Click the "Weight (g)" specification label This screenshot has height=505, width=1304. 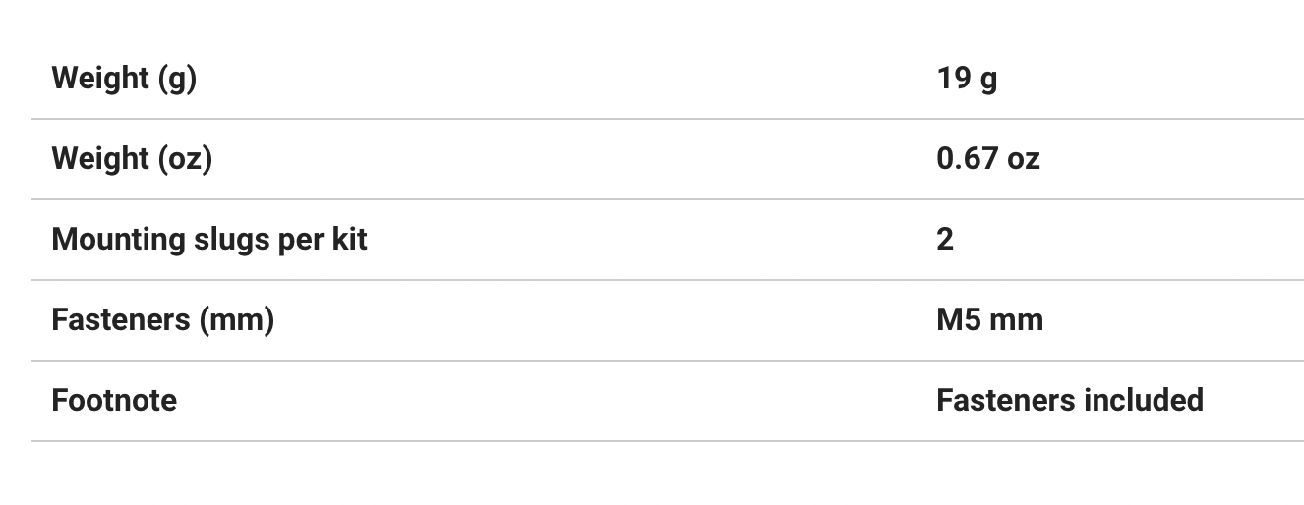pyautogui.click(x=124, y=78)
